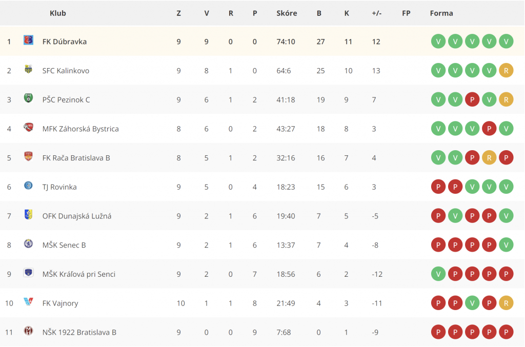525x347 pixels.
Task: Open the FK Vajnory club logo
Action: (29, 301)
